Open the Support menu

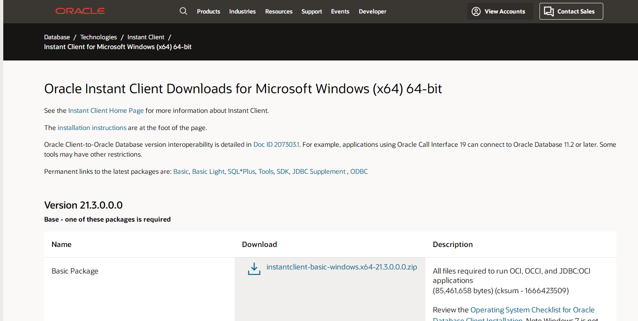coord(312,11)
